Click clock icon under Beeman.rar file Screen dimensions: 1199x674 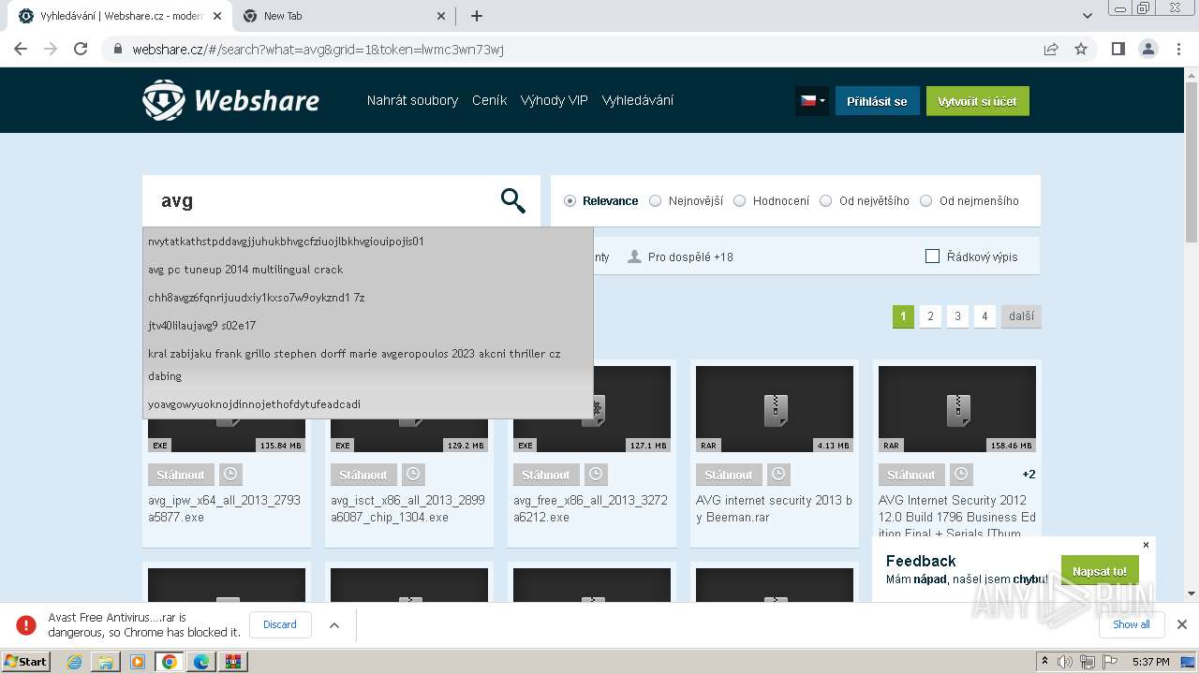(x=778, y=475)
